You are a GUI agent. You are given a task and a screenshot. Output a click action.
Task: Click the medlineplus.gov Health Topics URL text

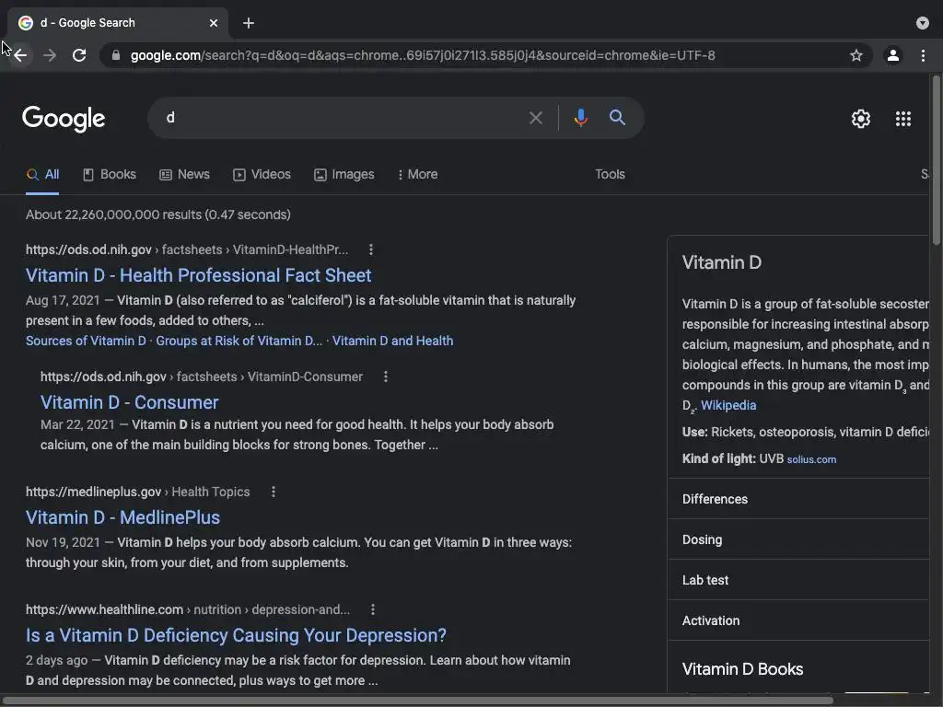point(138,492)
